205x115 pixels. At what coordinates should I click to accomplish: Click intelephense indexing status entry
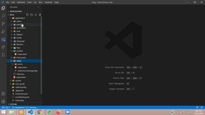pyautogui.click(x=25, y=107)
